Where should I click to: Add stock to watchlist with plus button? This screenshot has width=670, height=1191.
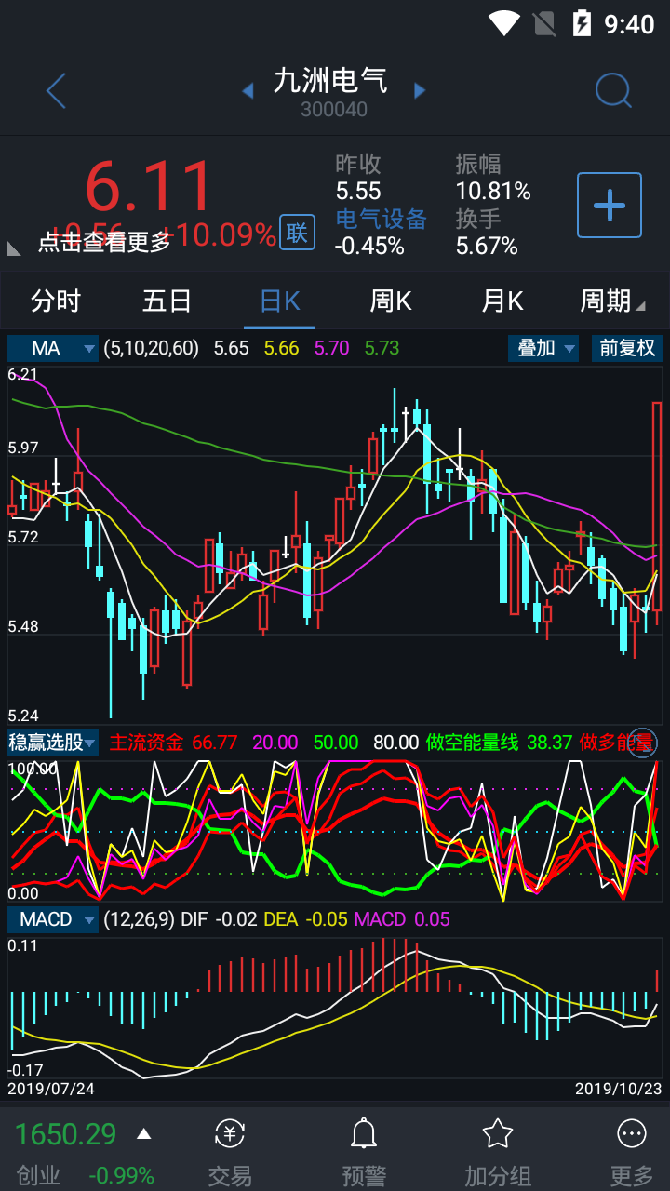point(610,205)
